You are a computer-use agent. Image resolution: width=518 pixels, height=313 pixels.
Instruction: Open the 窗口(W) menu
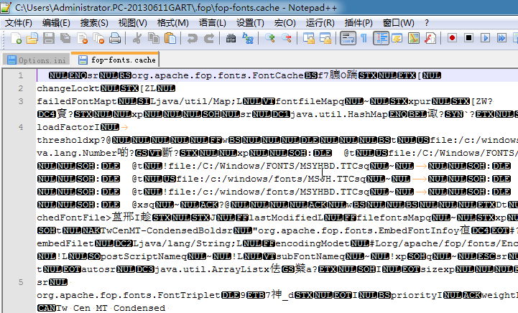coord(398,23)
